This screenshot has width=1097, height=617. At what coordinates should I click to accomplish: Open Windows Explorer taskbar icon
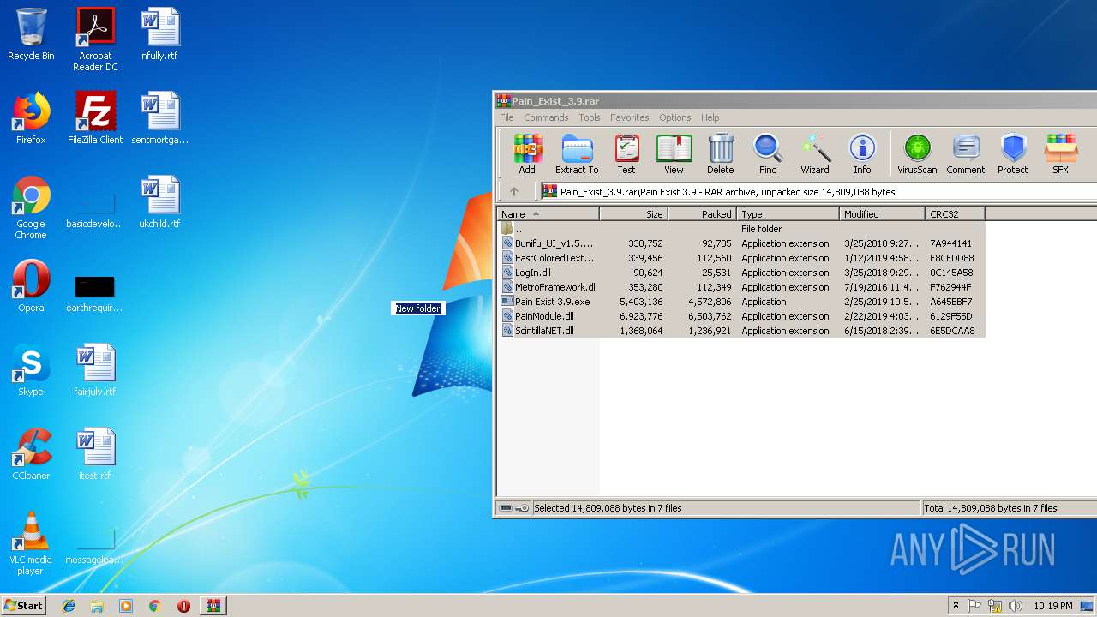(x=97, y=606)
